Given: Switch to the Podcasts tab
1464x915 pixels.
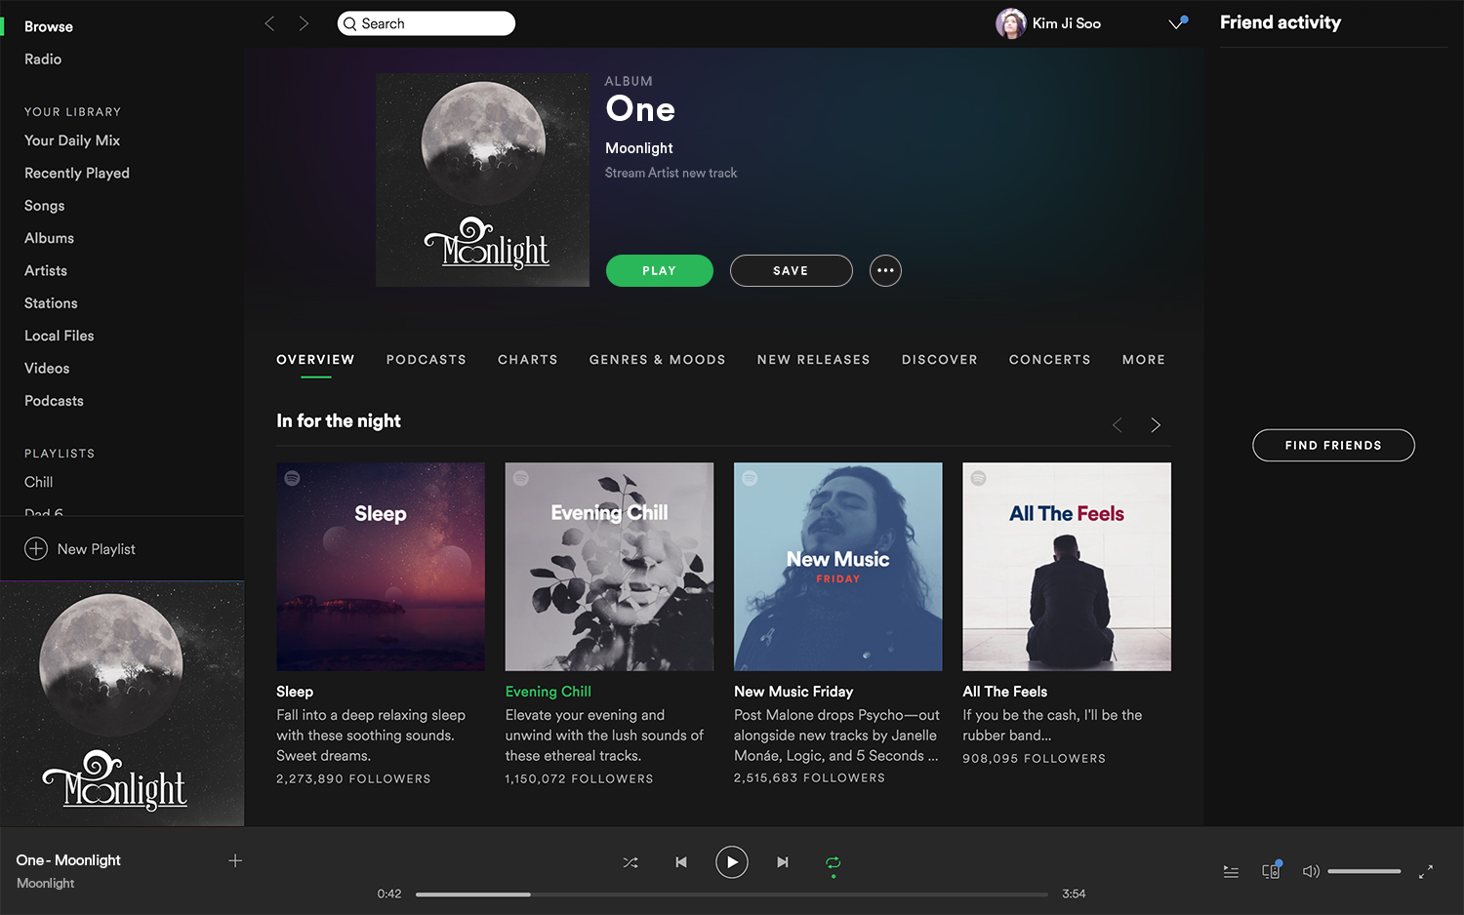Looking at the screenshot, I should 427,360.
